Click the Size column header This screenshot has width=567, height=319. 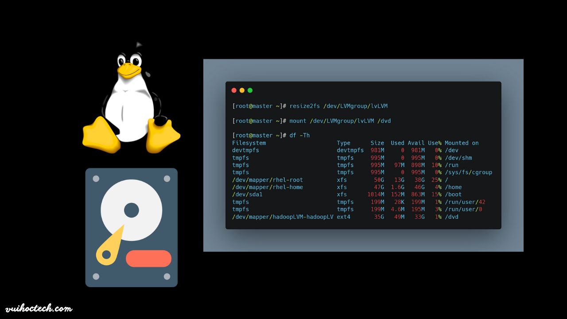(377, 143)
